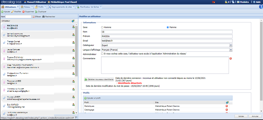Click the Nom search input field

(18, 17)
